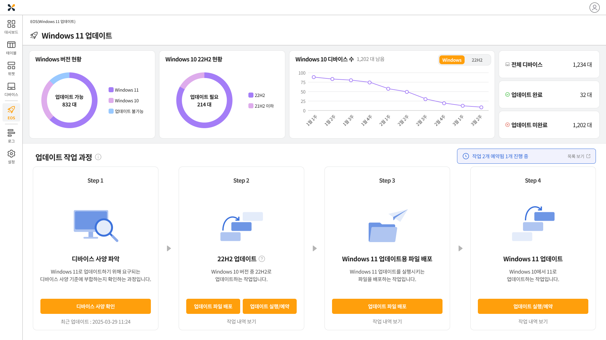This screenshot has width=606, height=340.
Task: Click the 업데이트 미완료 1,202 대 card
Action: 549,125
